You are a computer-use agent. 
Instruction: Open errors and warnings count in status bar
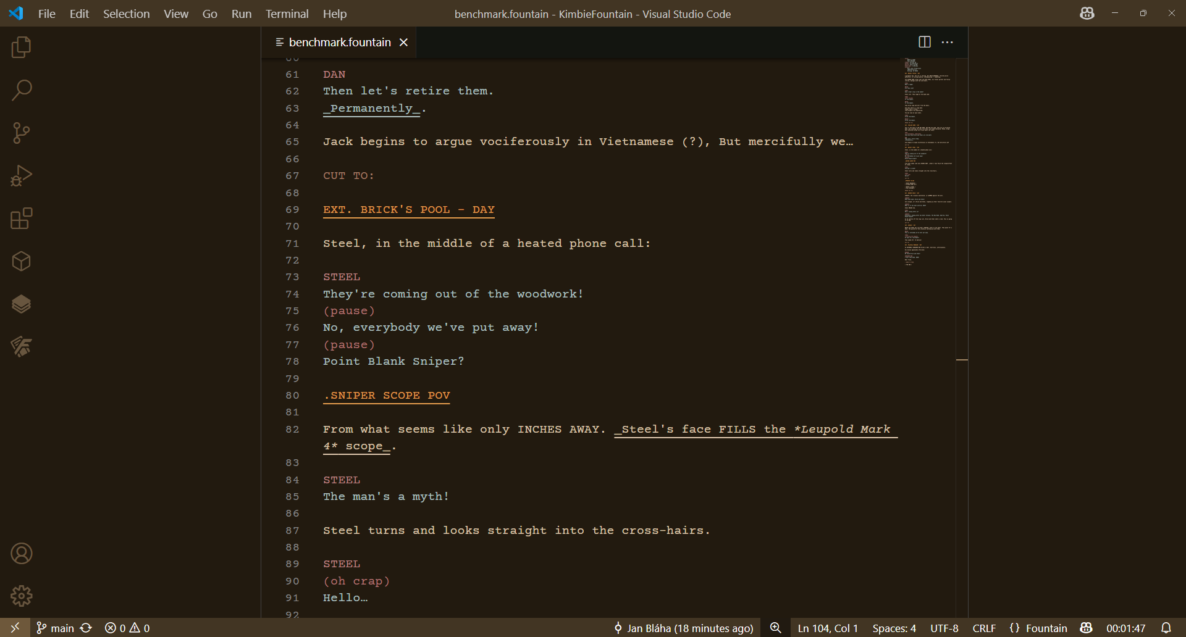[127, 628]
